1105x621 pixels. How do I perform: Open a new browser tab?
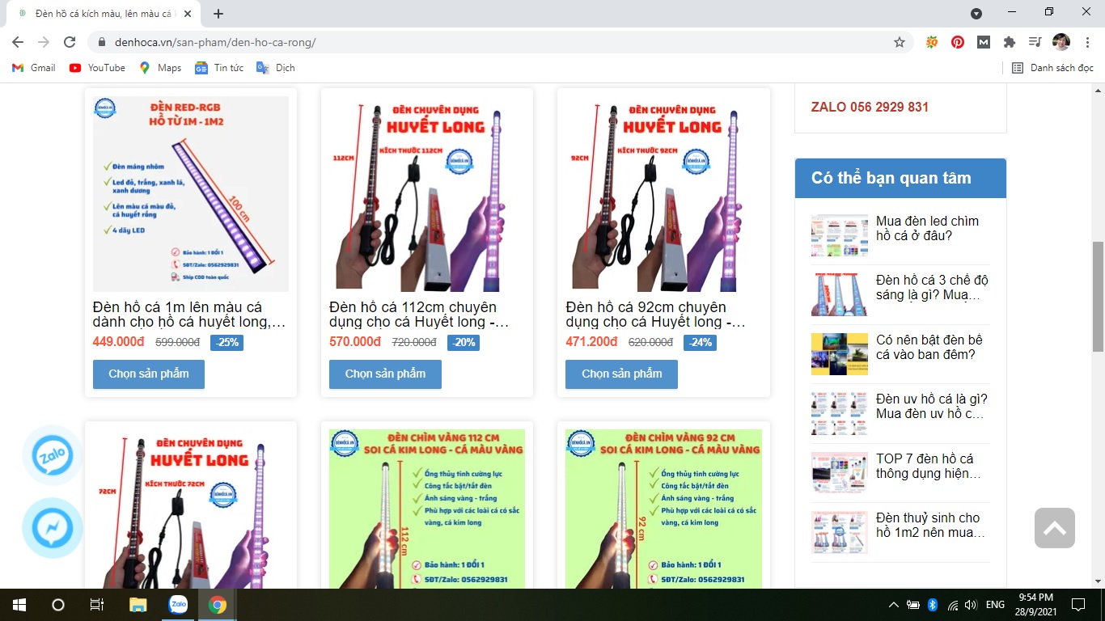(218, 14)
